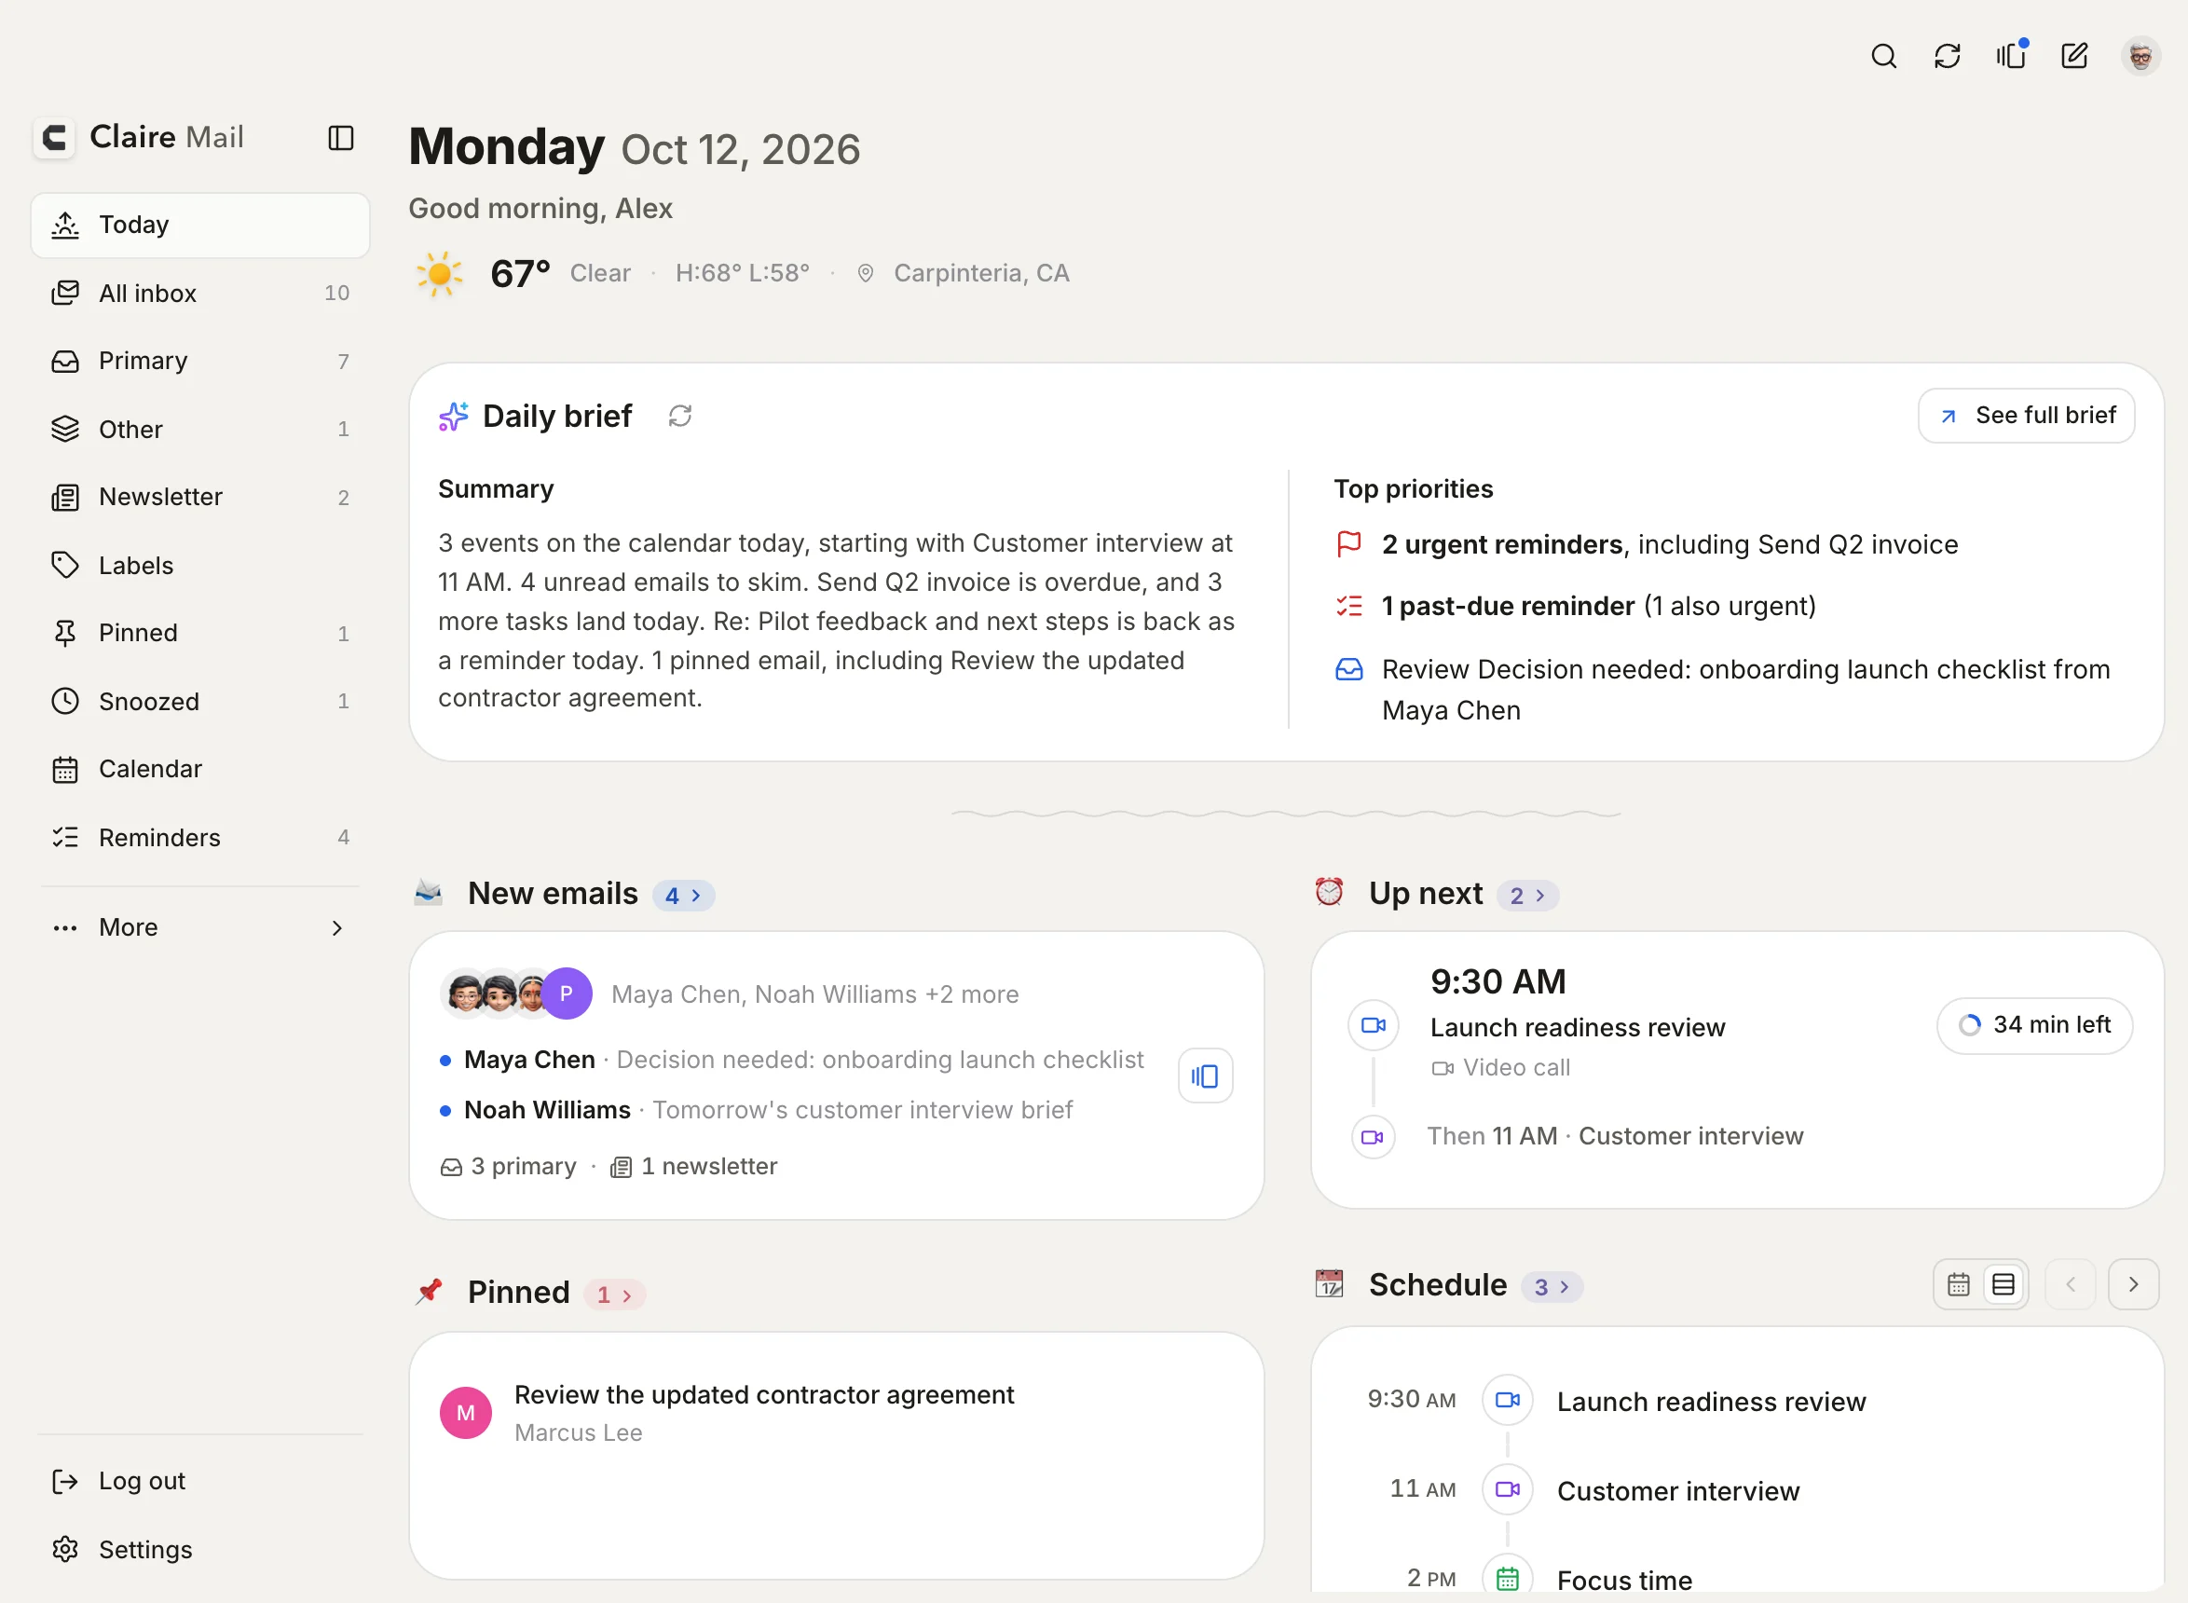Open 2 PM Focus time in Schedule
The image size is (2188, 1603).
pos(1624,1579)
